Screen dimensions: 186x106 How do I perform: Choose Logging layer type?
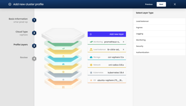[159, 34]
